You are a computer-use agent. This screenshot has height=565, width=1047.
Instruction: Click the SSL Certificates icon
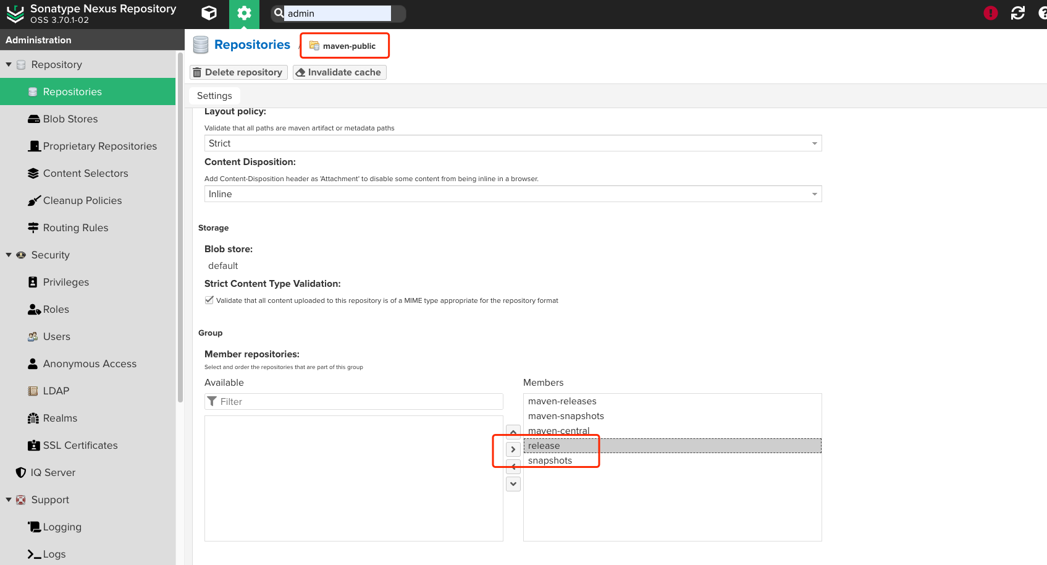33,445
